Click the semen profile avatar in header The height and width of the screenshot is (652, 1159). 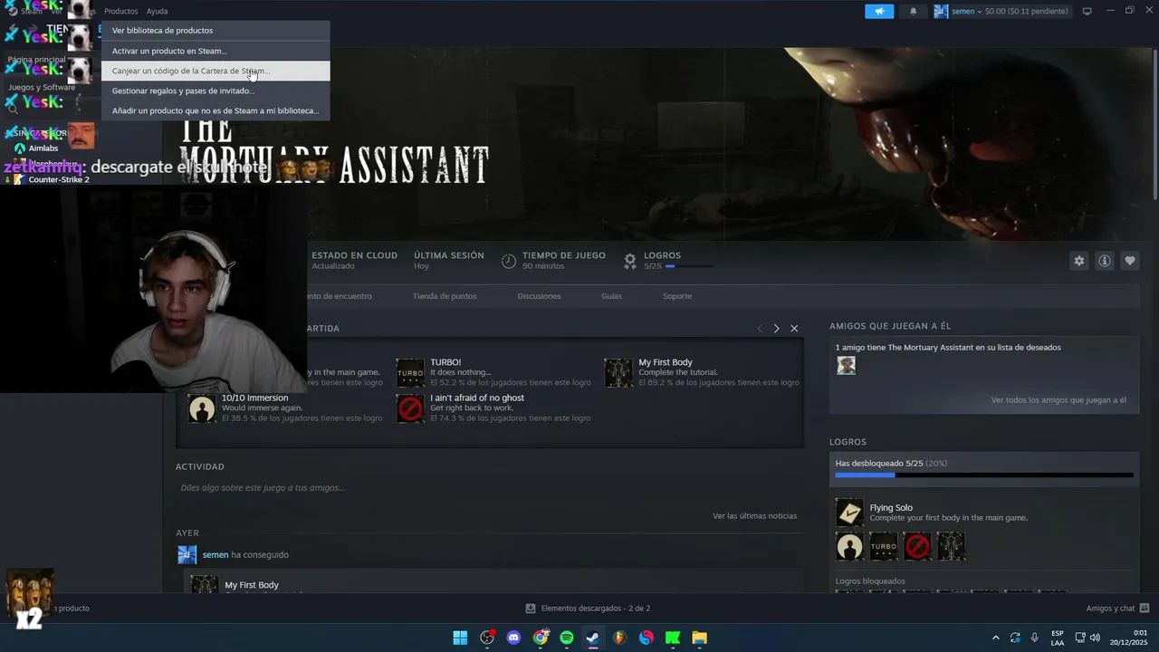coord(941,12)
